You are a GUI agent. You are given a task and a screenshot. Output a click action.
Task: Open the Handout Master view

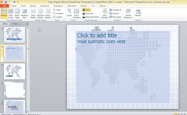click(40, 13)
